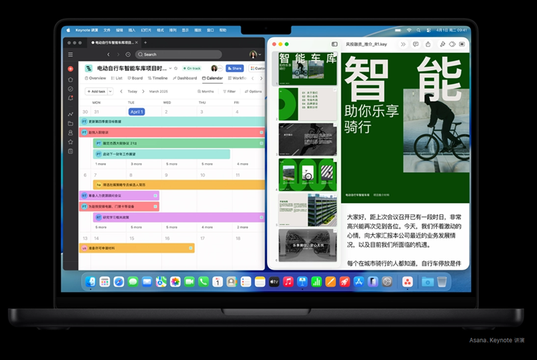Open the Keynote app in the Dock

(302, 282)
